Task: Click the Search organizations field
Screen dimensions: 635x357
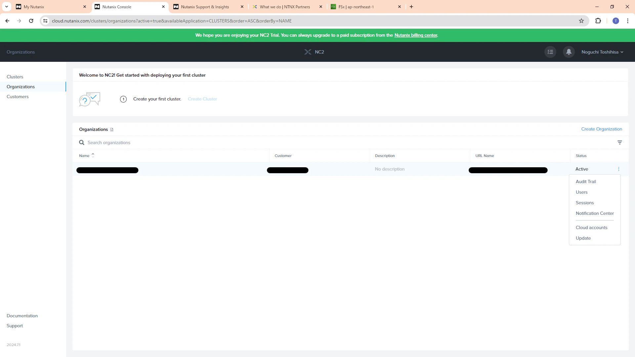Action: (347, 142)
